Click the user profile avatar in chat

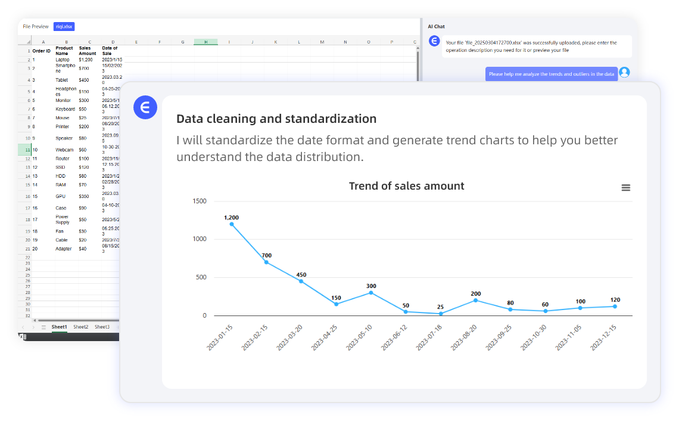[x=624, y=72]
